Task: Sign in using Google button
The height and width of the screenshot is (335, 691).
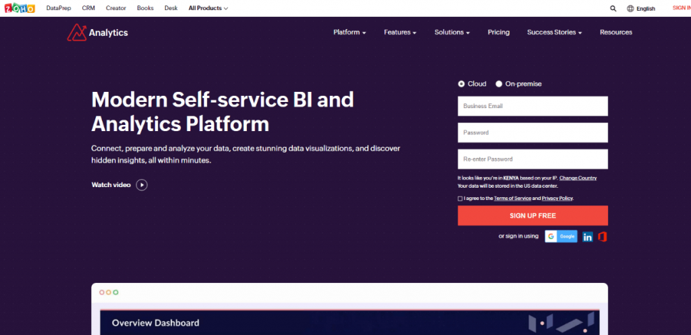Action: point(561,236)
